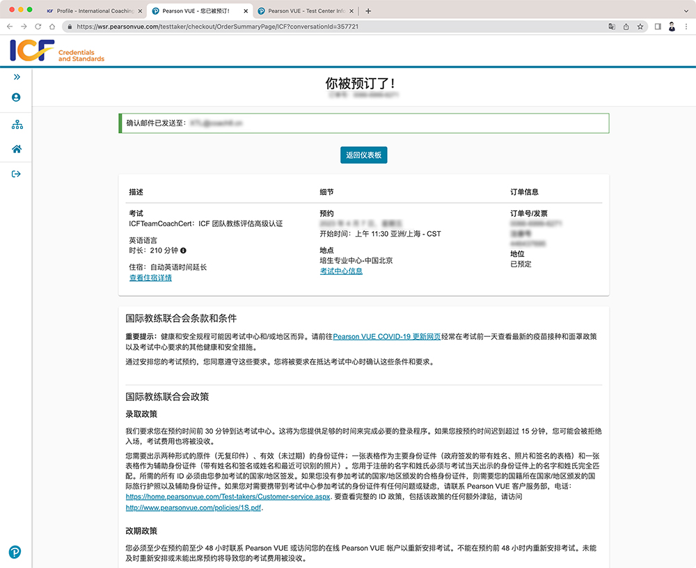
Task: Open the translate page icon in address bar
Action: pos(612,26)
